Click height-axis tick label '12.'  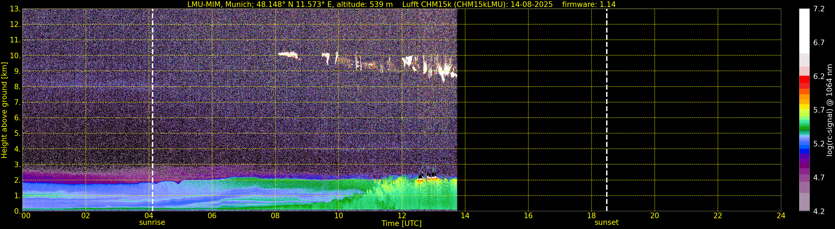15,24
